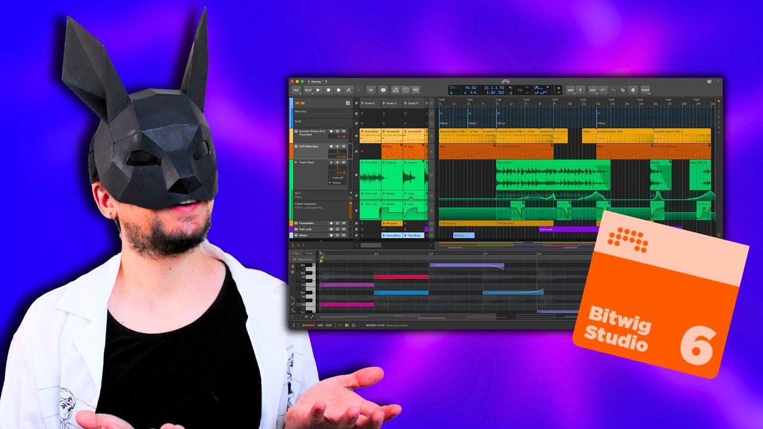Open the EDIT menu button

(593, 90)
